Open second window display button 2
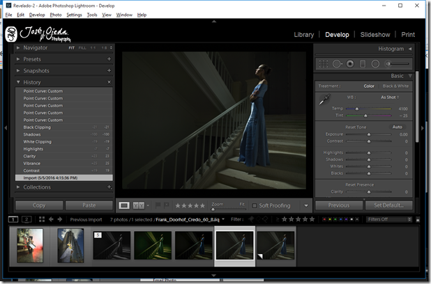This screenshot has height=284, width=431. (27, 219)
